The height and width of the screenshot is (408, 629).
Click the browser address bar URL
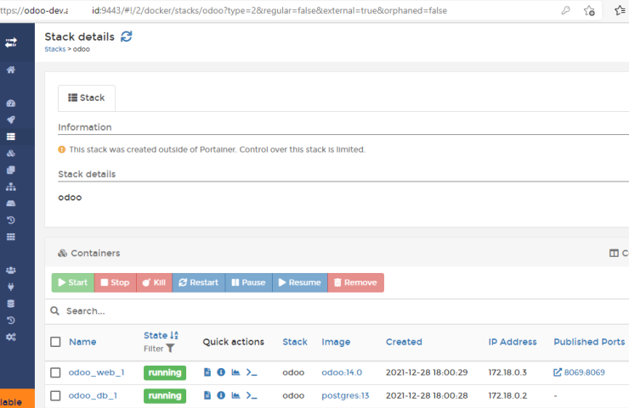pos(223,10)
